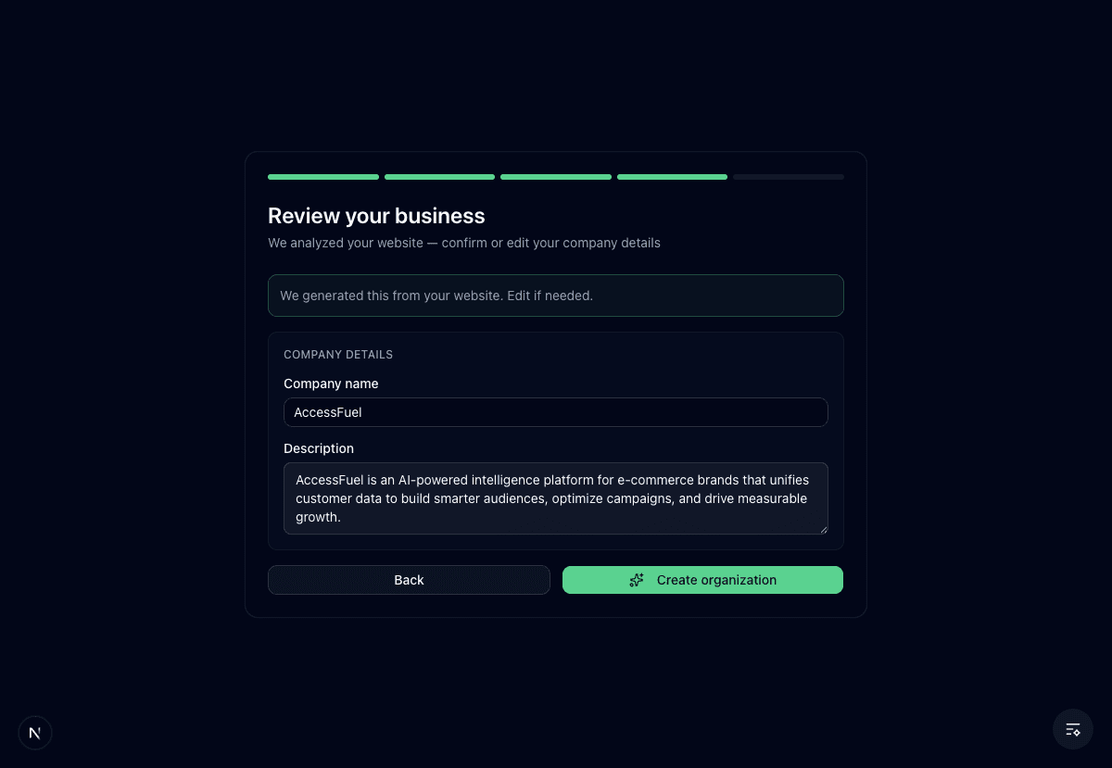Click the Company name field label
The height and width of the screenshot is (768, 1112).
click(331, 384)
